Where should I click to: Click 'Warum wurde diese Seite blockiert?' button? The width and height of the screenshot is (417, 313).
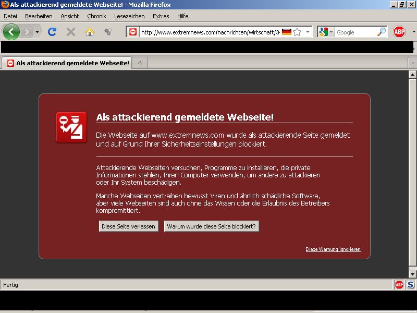pyautogui.click(x=212, y=226)
